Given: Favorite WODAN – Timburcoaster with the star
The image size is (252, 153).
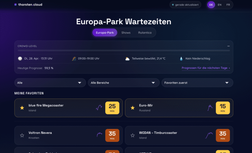Looking at the screenshot, I should pyautogui.click(x=133, y=135).
